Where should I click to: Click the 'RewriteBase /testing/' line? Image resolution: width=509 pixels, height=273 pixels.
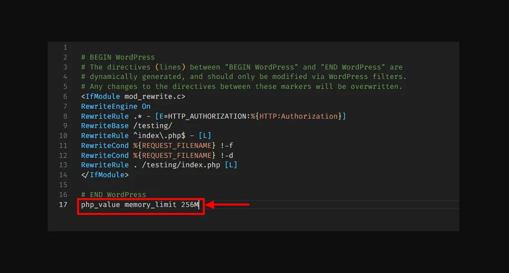pyautogui.click(x=127, y=126)
